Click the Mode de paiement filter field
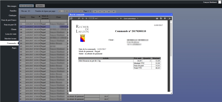Viewport: 222px width, 102px height. click(45, 21)
